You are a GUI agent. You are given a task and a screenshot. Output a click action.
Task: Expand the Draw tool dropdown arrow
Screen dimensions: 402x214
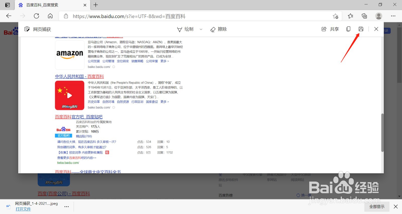click(201, 29)
